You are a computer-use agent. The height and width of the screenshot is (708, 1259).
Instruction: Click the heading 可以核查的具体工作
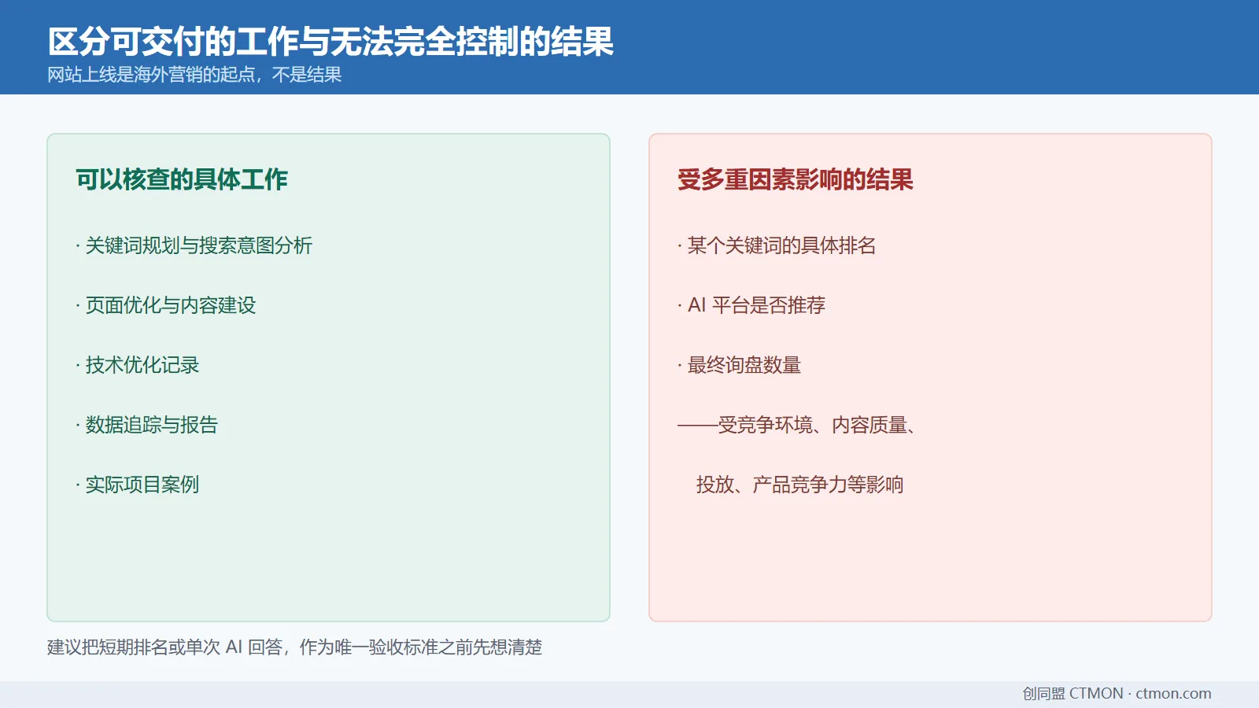tap(182, 179)
